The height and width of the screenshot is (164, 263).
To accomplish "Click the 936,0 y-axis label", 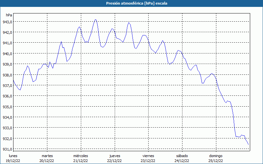I will 7,96.
